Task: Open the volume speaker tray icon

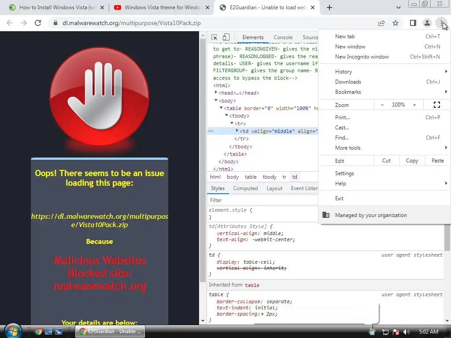Action: [x=406, y=332]
